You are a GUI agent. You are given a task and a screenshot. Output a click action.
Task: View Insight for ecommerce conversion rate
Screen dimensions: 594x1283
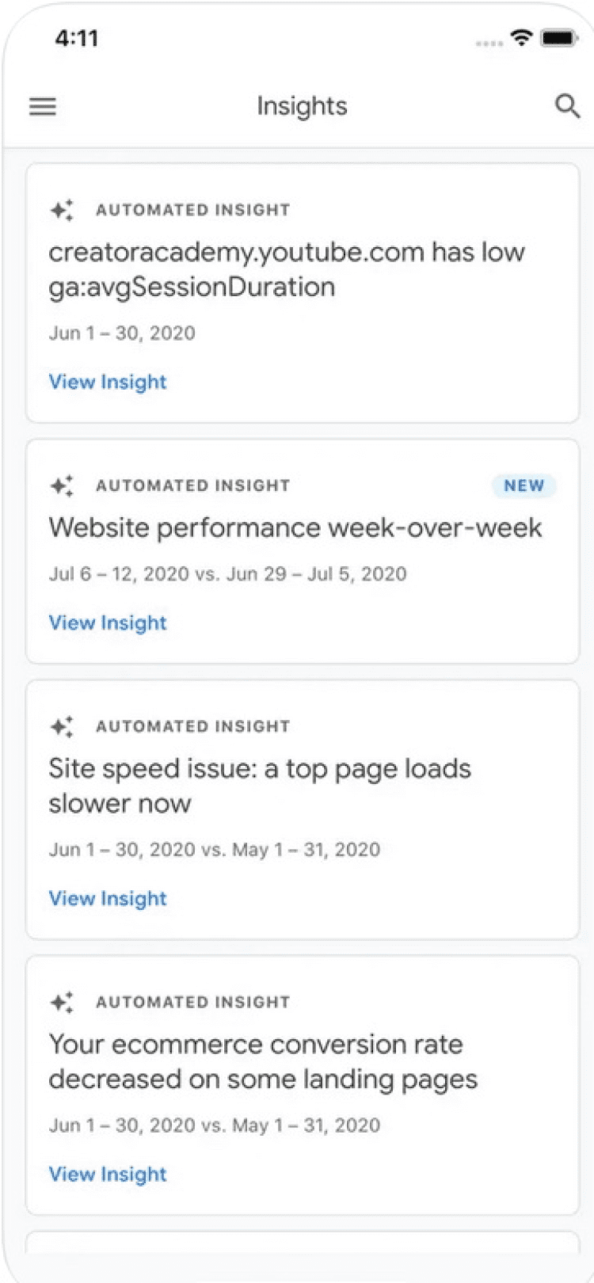[108, 1174]
